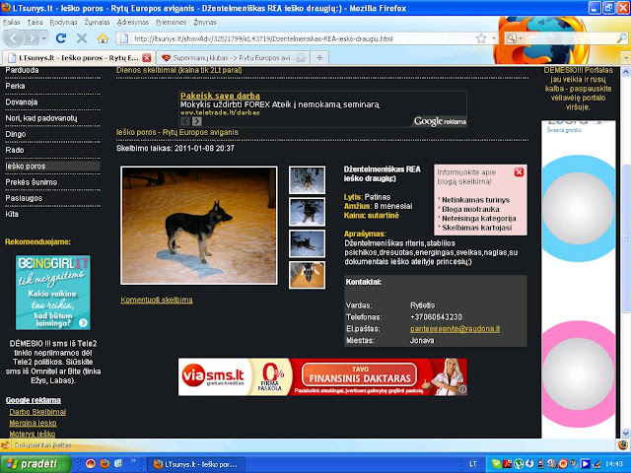Click the scrollbar down arrow
631x473 pixels.
[x=626, y=434]
